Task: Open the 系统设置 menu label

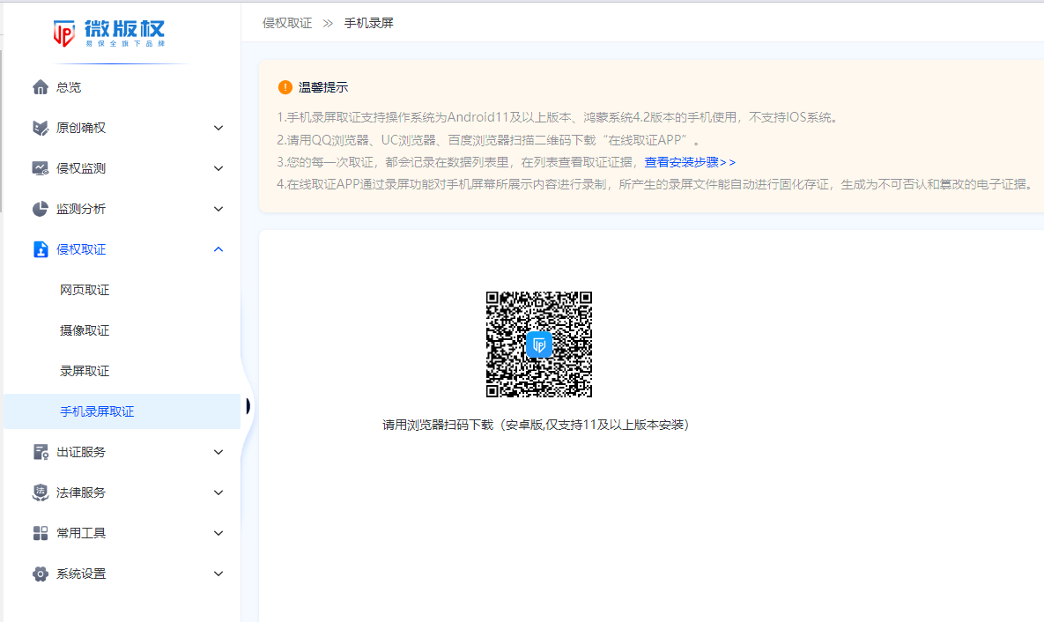Action: click(81, 574)
